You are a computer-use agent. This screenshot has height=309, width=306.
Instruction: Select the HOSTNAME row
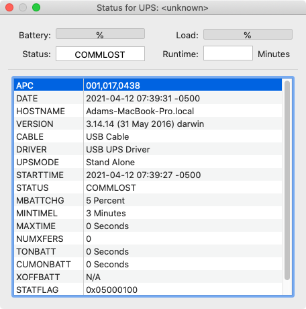click(148, 111)
